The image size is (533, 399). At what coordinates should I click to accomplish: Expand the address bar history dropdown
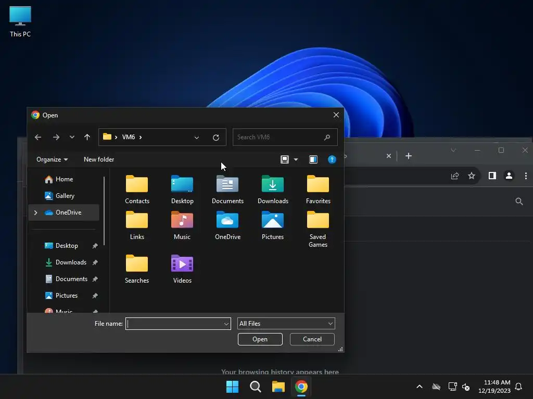tap(196, 137)
